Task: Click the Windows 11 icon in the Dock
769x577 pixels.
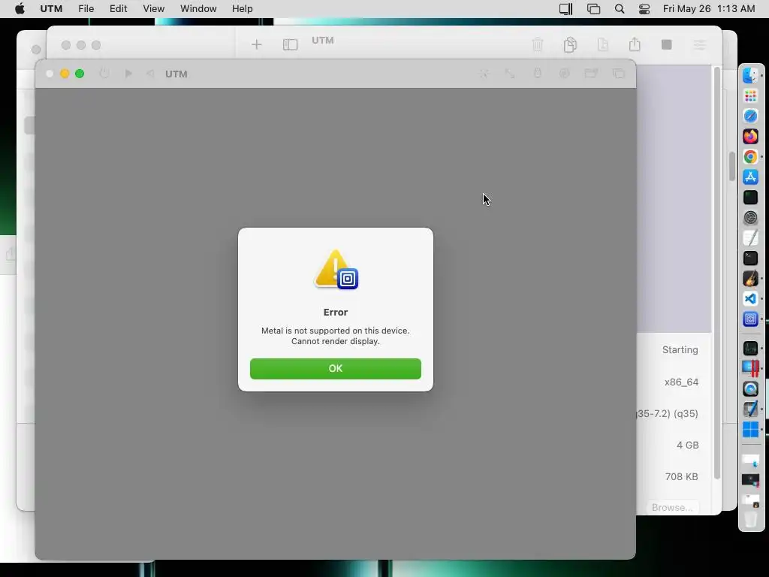Action: pyautogui.click(x=750, y=429)
